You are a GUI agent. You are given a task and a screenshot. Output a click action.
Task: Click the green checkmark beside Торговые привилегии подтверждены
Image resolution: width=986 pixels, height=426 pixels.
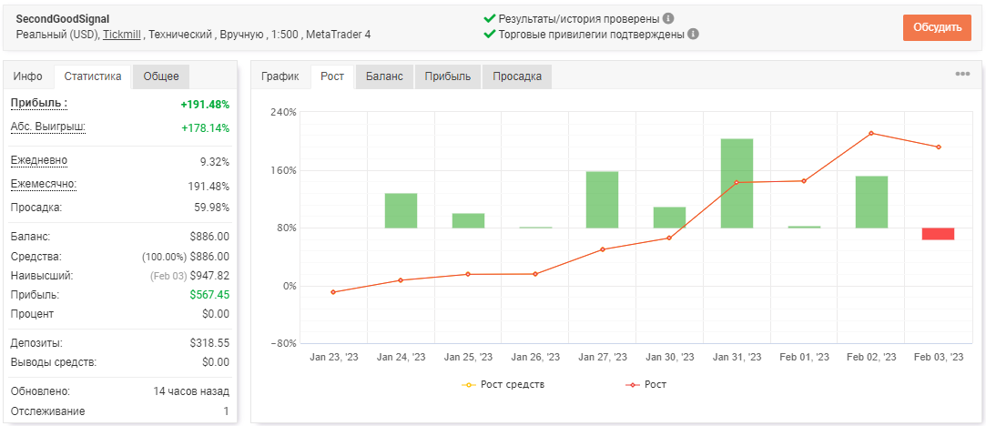coord(489,34)
